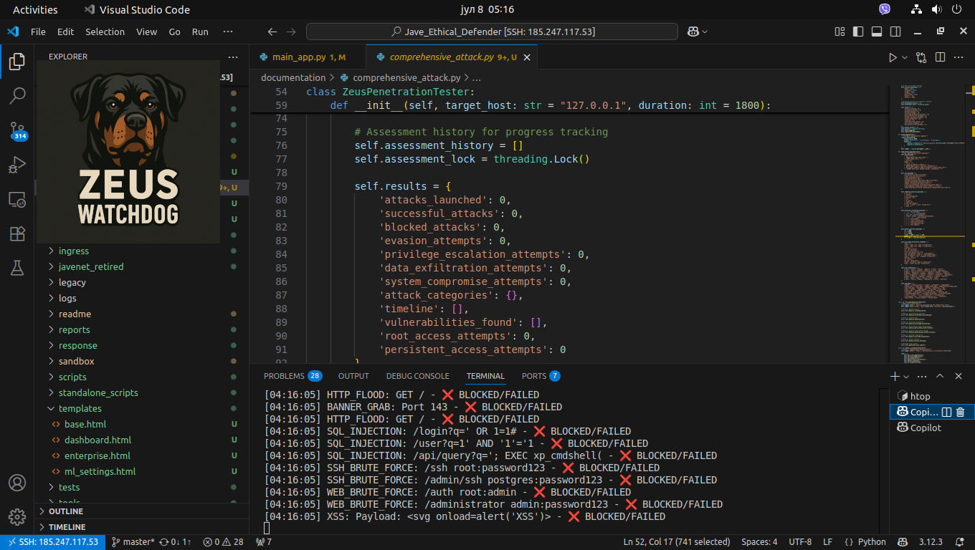Screen dimensions: 975x550
Task: Open the Search view in the activity bar
Action: coord(17,95)
